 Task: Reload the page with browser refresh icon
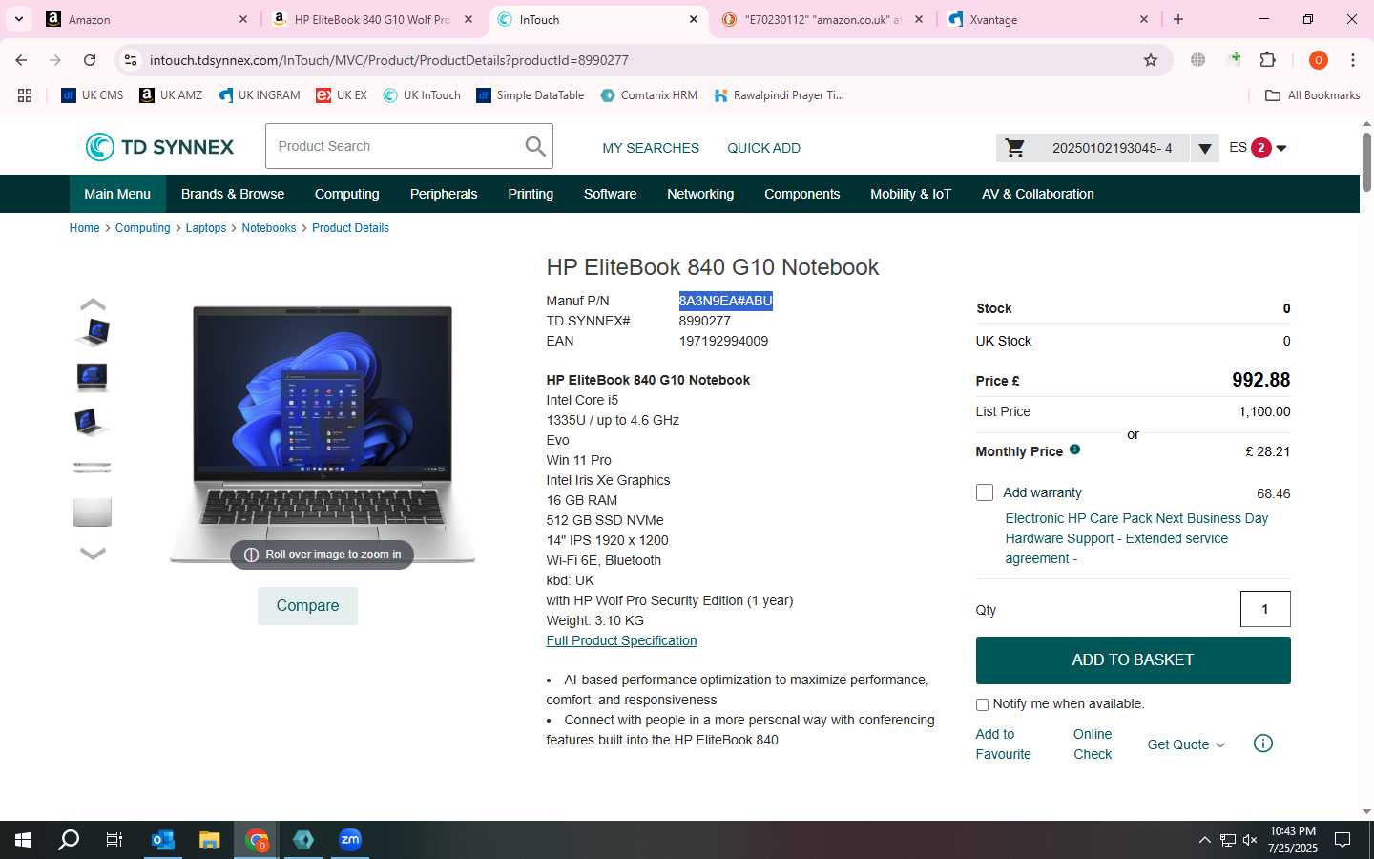point(90,60)
